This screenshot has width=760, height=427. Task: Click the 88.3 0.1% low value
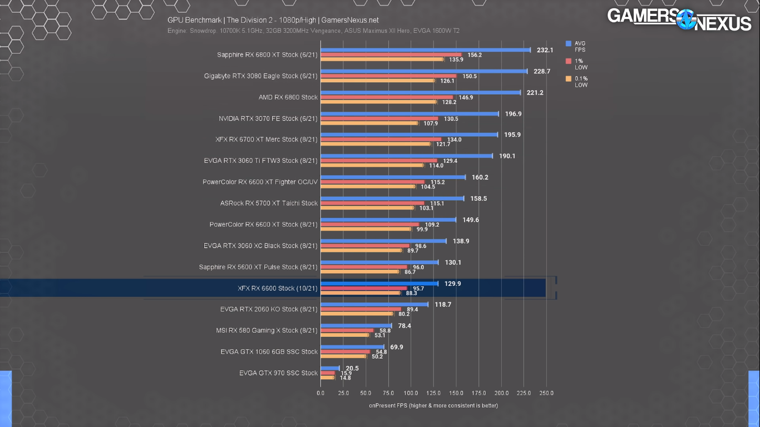click(411, 293)
